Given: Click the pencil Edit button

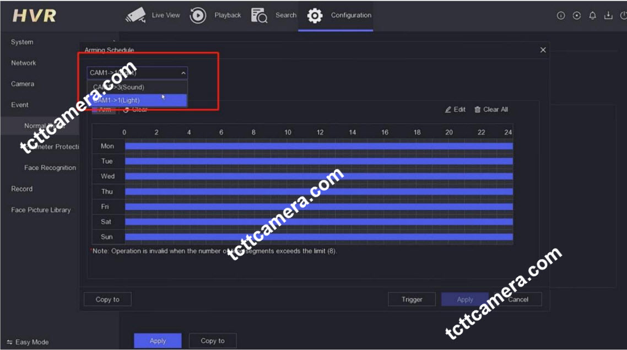Looking at the screenshot, I should tap(455, 110).
